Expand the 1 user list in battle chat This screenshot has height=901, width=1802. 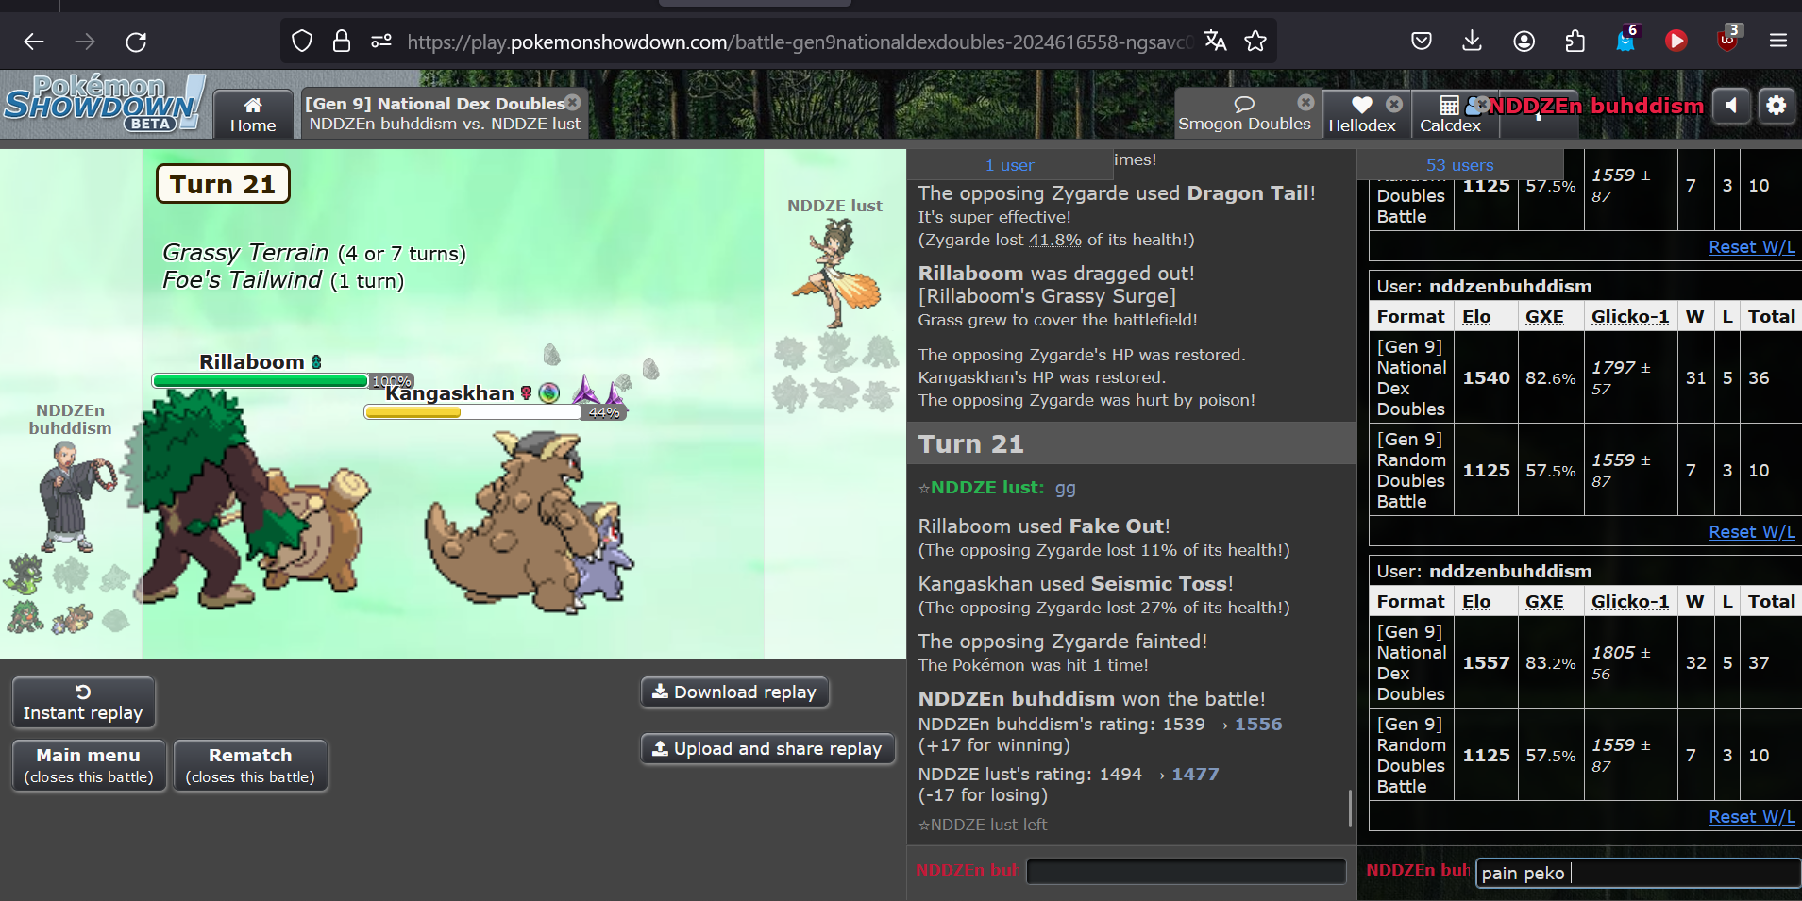tap(1009, 165)
